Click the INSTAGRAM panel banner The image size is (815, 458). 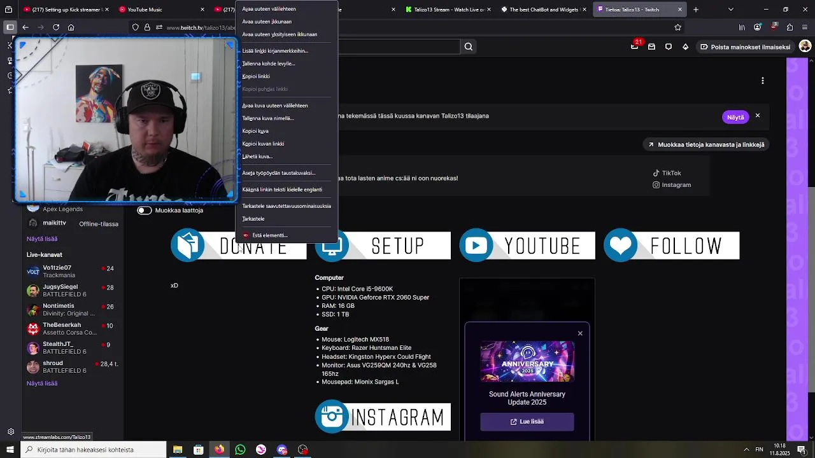click(383, 417)
